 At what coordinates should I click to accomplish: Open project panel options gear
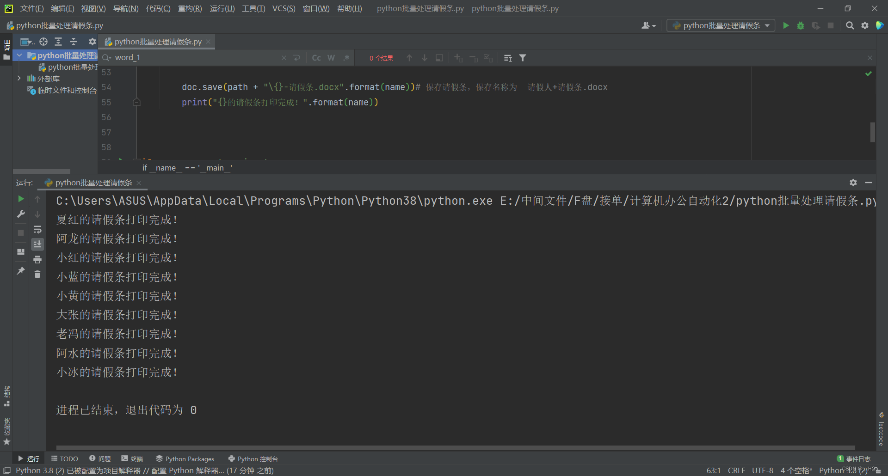92,42
